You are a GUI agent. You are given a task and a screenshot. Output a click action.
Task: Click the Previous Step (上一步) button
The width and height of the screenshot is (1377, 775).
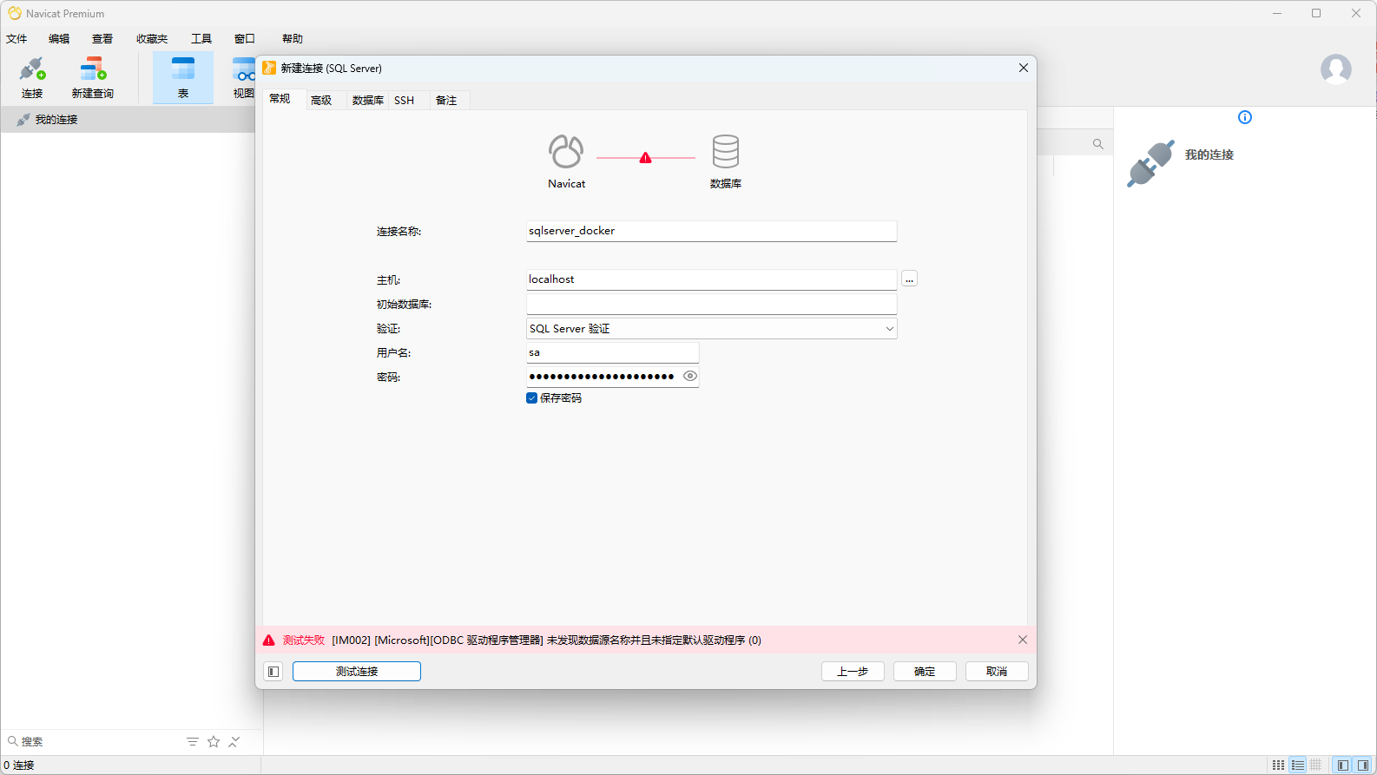click(853, 672)
